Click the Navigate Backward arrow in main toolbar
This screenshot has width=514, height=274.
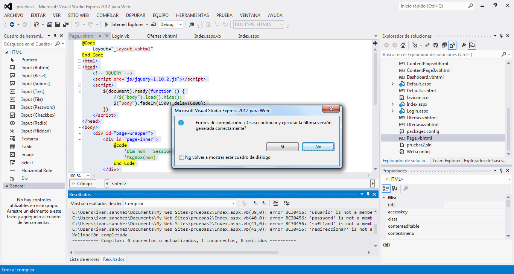12,24
